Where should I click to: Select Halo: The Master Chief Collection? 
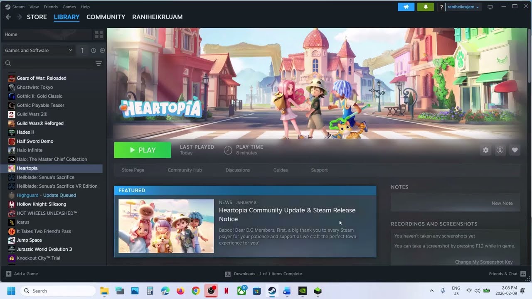click(52, 159)
